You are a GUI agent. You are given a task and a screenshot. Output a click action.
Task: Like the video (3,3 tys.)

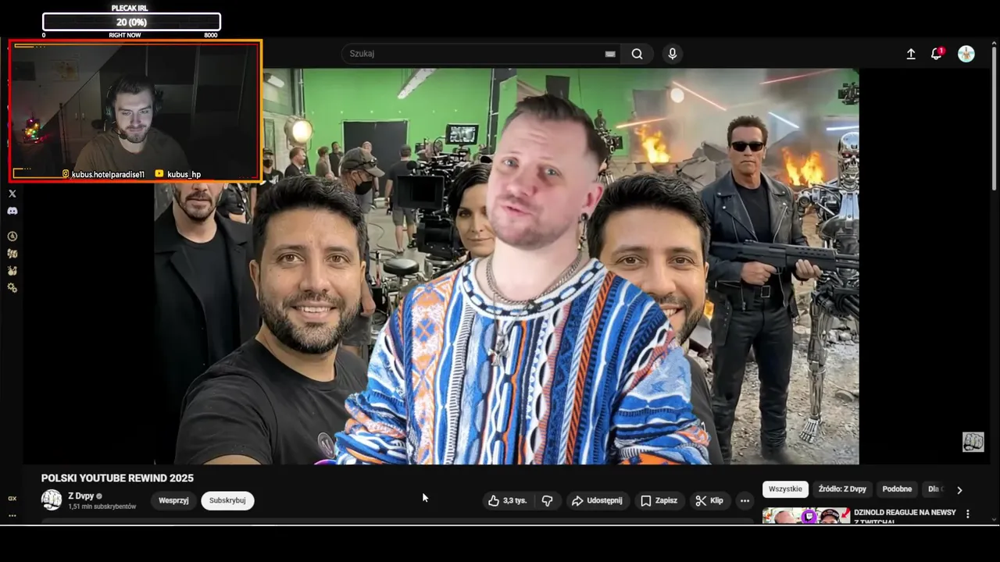(508, 500)
